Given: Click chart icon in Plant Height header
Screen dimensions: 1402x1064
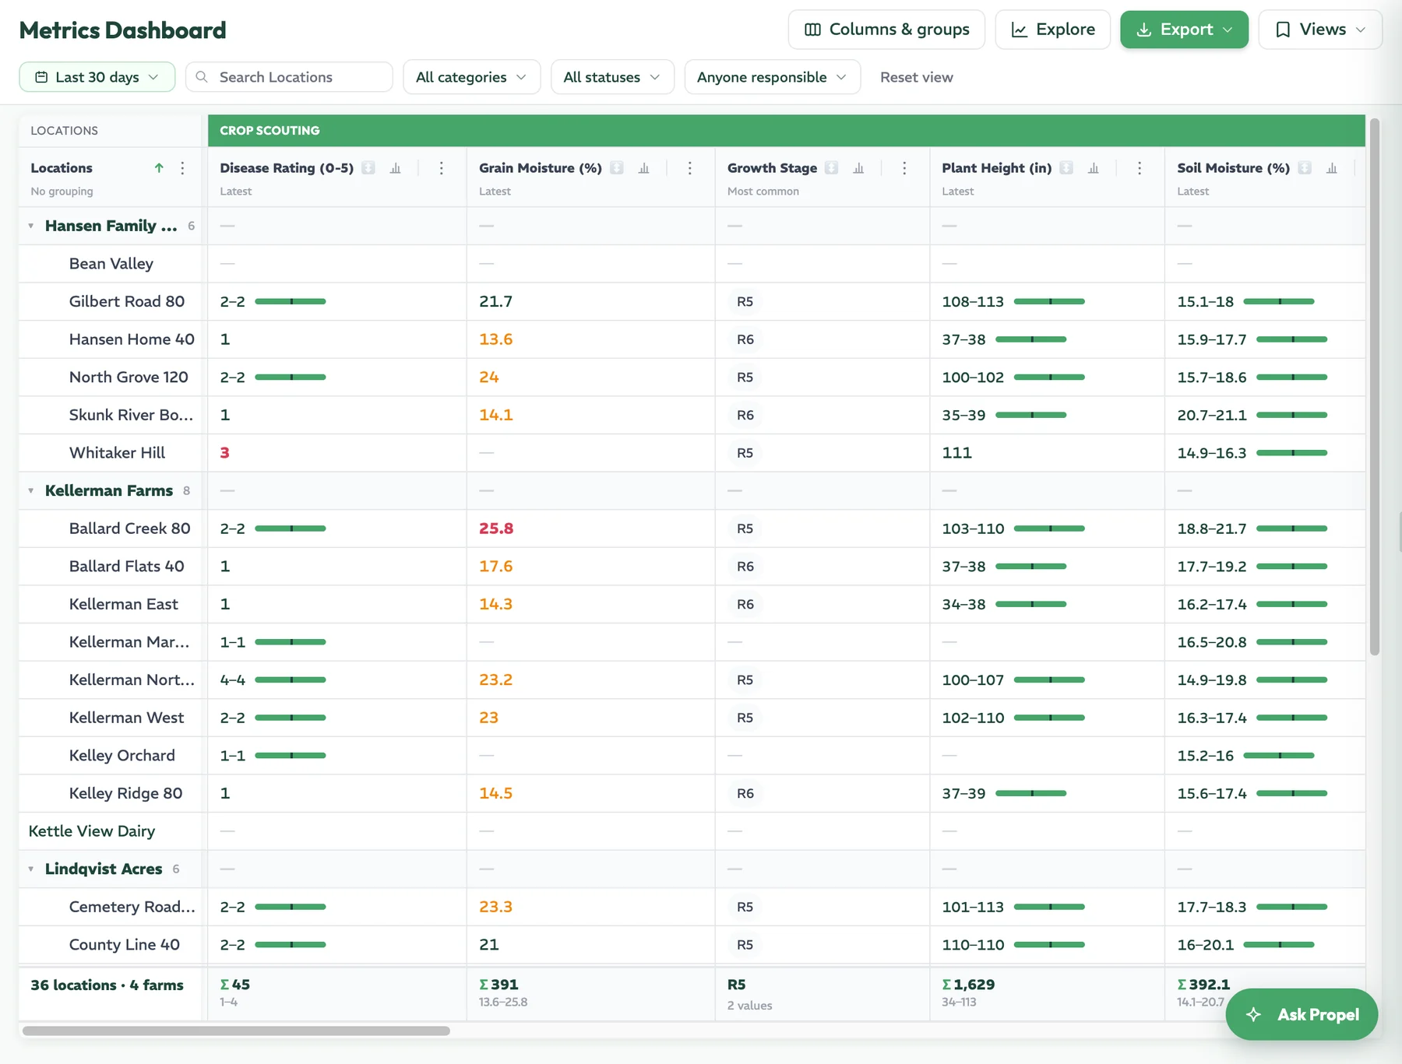Looking at the screenshot, I should tap(1094, 168).
